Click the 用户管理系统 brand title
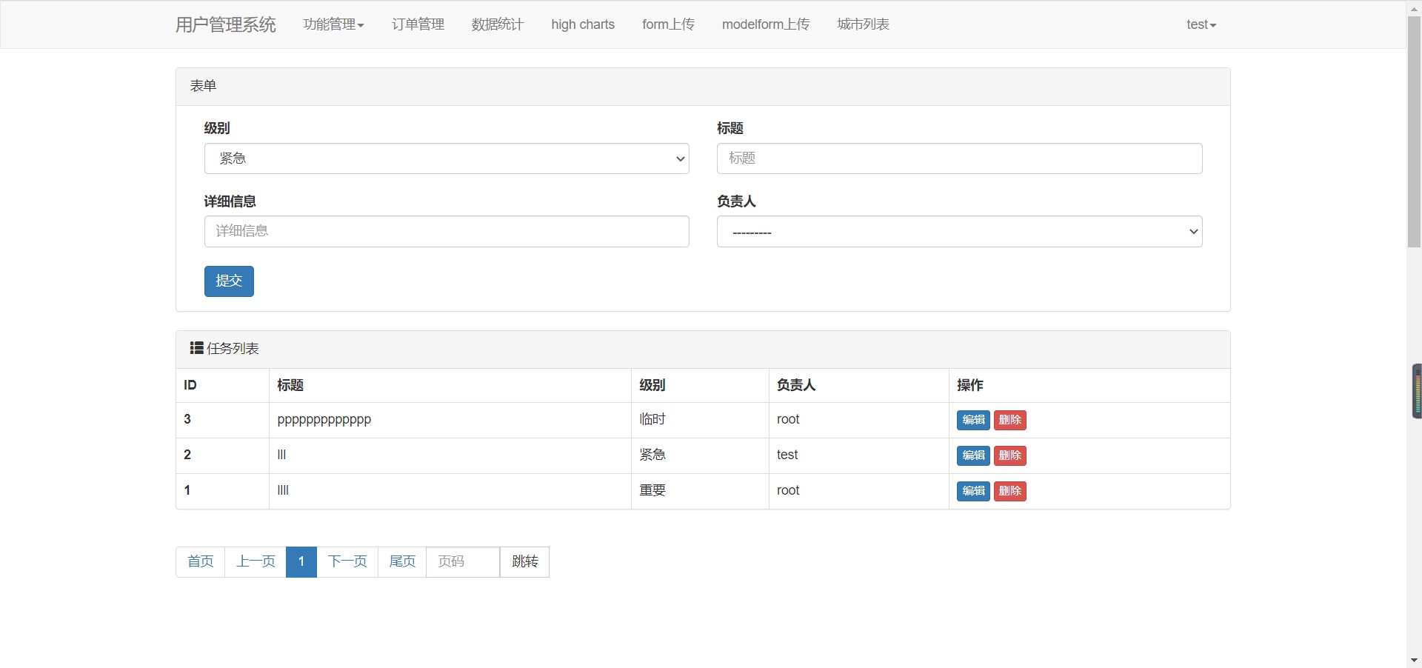 [225, 24]
